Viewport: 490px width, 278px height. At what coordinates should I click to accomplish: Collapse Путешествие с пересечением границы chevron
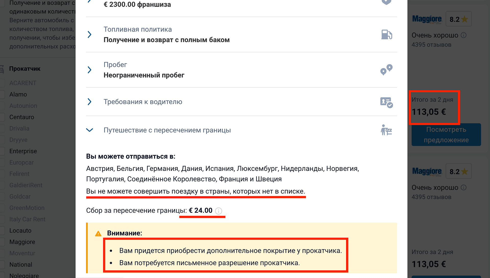pos(90,130)
